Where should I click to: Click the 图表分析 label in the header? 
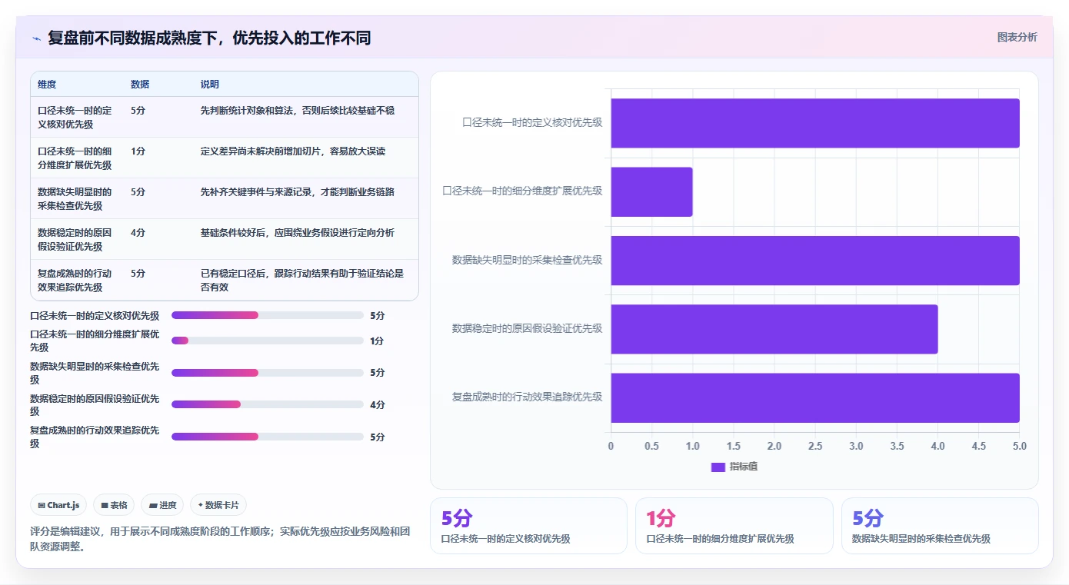point(1017,37)
